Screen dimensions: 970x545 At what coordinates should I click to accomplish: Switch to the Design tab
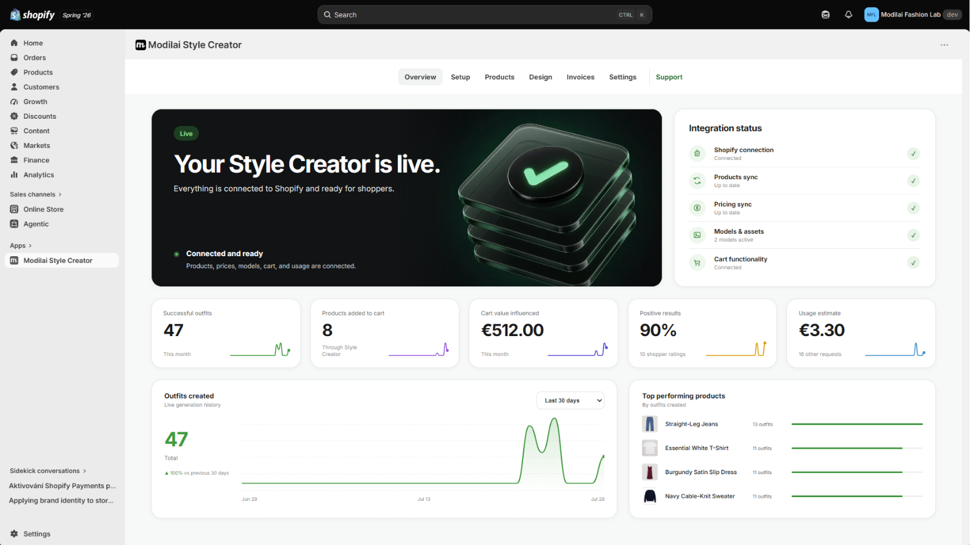point(540,77)
